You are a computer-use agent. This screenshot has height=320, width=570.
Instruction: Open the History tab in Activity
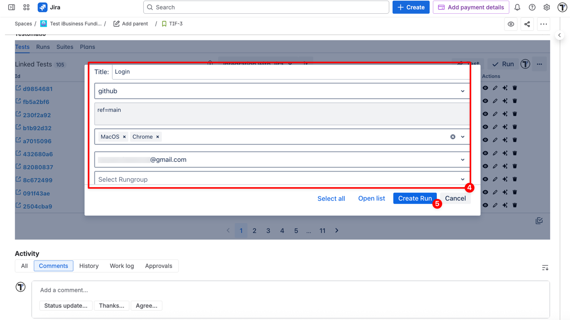tap(89, 265)
